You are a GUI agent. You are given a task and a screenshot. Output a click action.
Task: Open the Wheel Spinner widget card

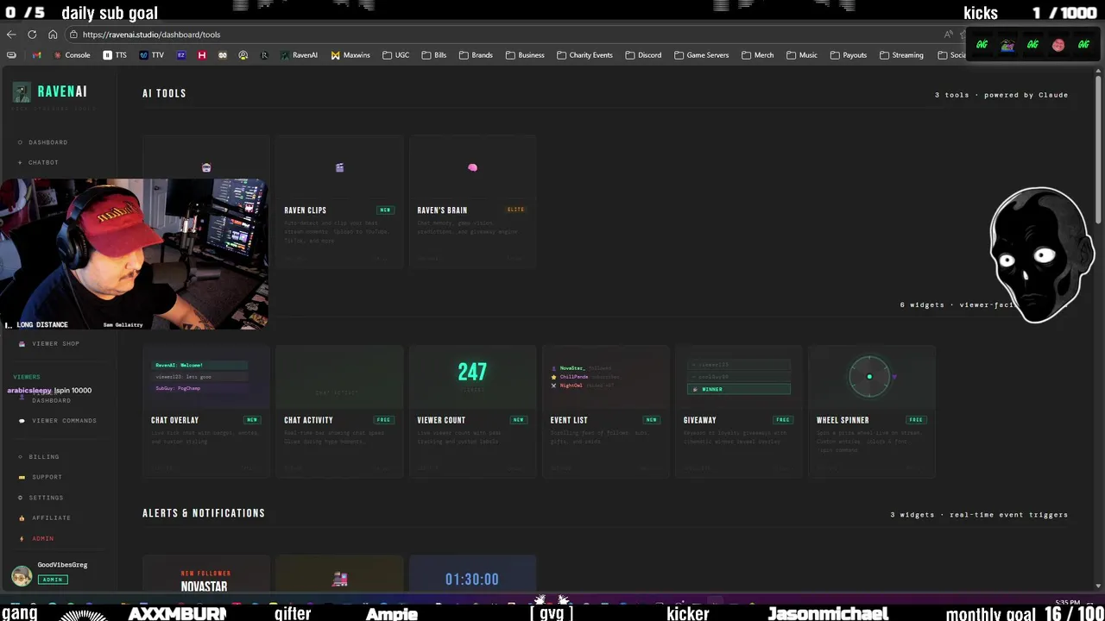coord(871,411)
